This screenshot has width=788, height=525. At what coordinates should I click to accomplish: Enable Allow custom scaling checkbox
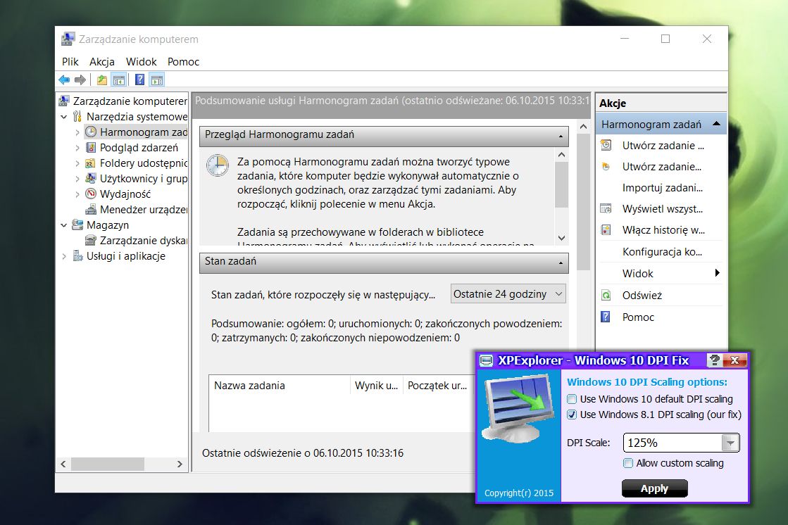pyautogui.click(x=627, y=463)
